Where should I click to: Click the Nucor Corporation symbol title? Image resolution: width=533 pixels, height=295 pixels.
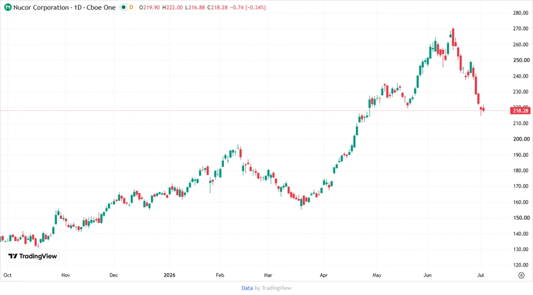[x=65, y=7]
